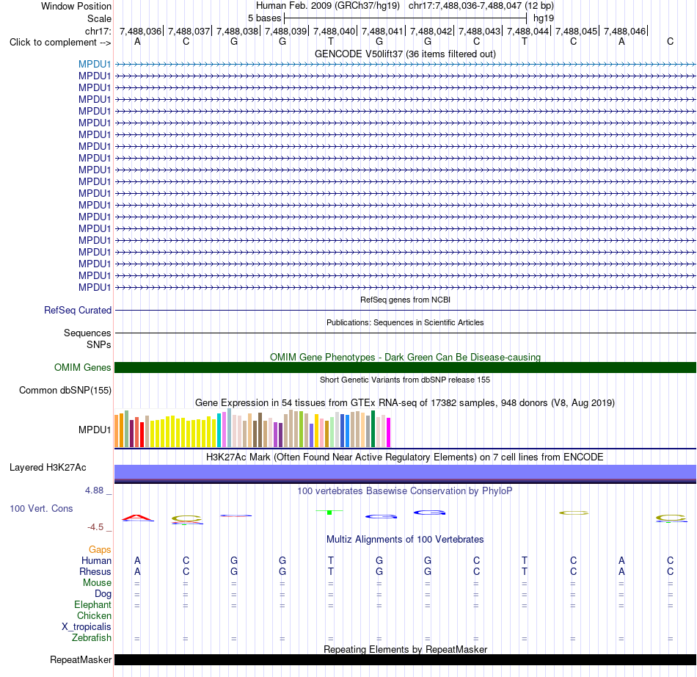Open 'Multiz Alignments of 100 Vertebrates' title
This screenshot has height=677, width=697.
[405, 540]
